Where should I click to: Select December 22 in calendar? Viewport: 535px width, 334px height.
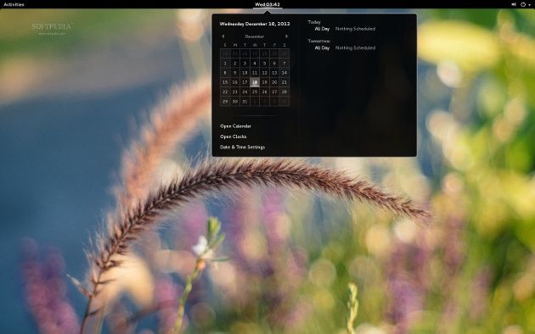pos(225,92)
